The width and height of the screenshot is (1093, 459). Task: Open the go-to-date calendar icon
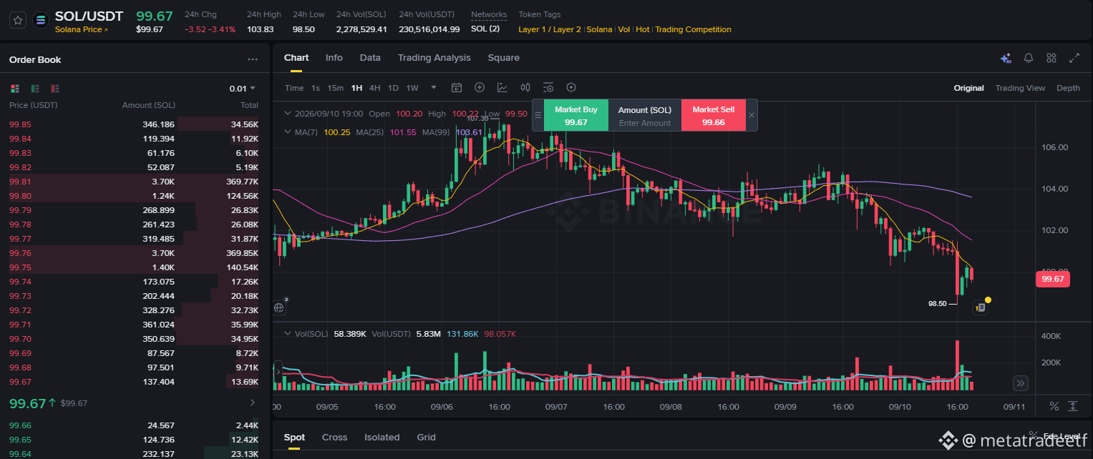pyautogui.click(x=457, y=87)
